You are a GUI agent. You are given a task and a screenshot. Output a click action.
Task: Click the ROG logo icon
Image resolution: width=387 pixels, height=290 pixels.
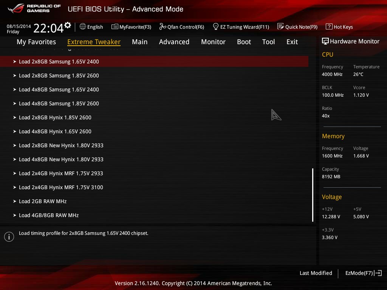[16, 8]
